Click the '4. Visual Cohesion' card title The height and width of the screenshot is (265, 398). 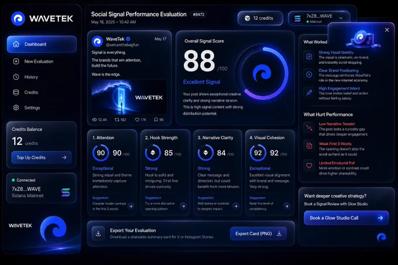coord(267,137)
